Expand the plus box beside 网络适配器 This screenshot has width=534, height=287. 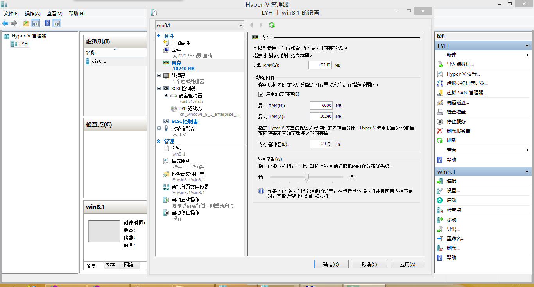point(159,128)
